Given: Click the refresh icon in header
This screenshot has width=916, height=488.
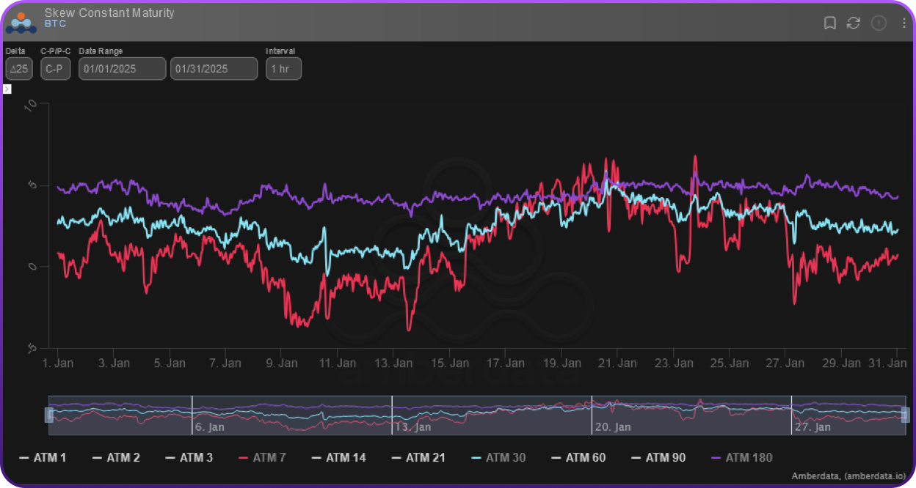Looking at the screenshot, I should click(853, 23).
